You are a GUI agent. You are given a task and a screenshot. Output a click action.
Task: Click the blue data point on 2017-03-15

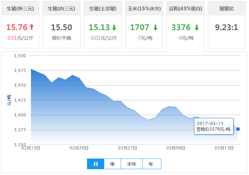point(238,129)
